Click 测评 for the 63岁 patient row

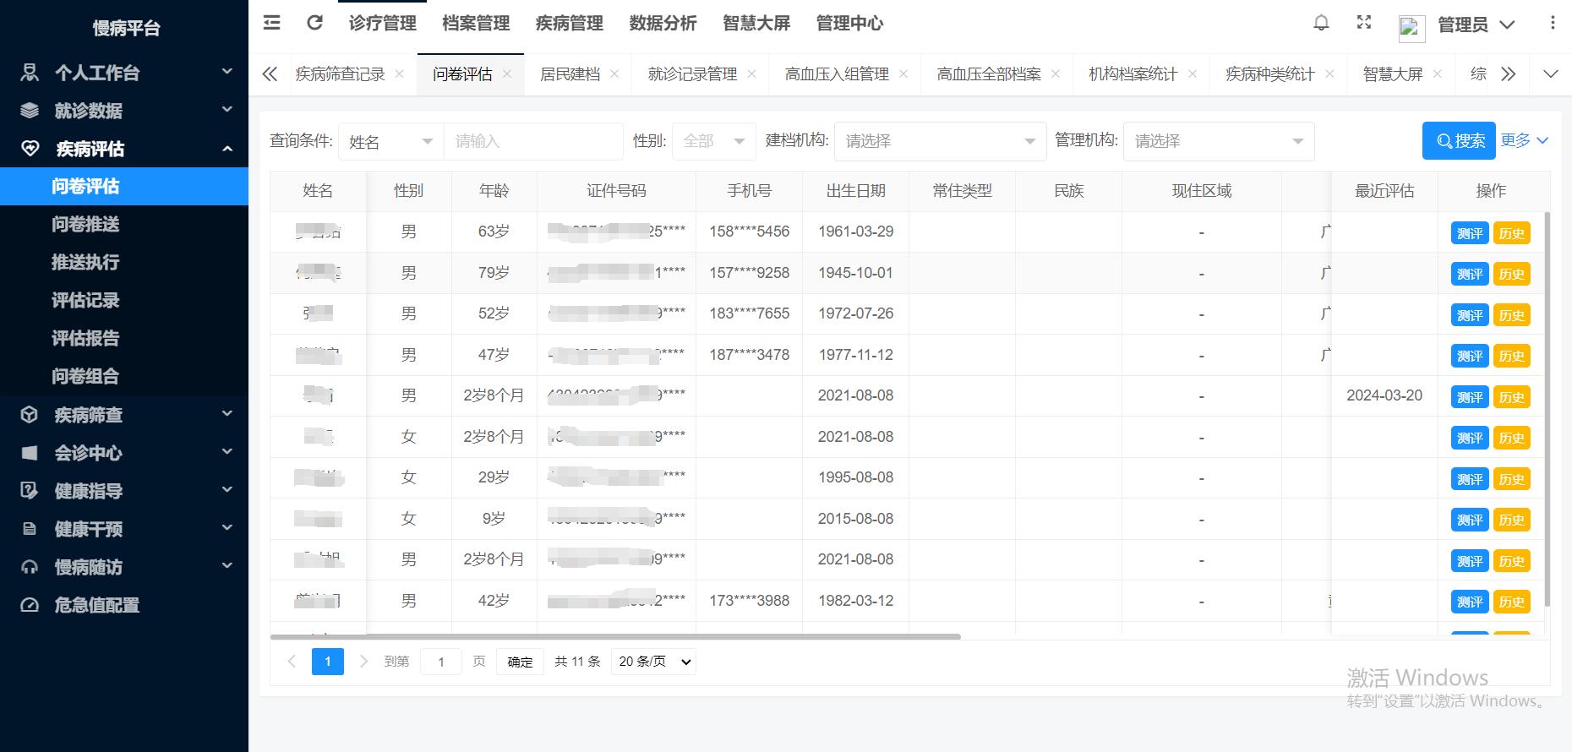coord(1469,233)
